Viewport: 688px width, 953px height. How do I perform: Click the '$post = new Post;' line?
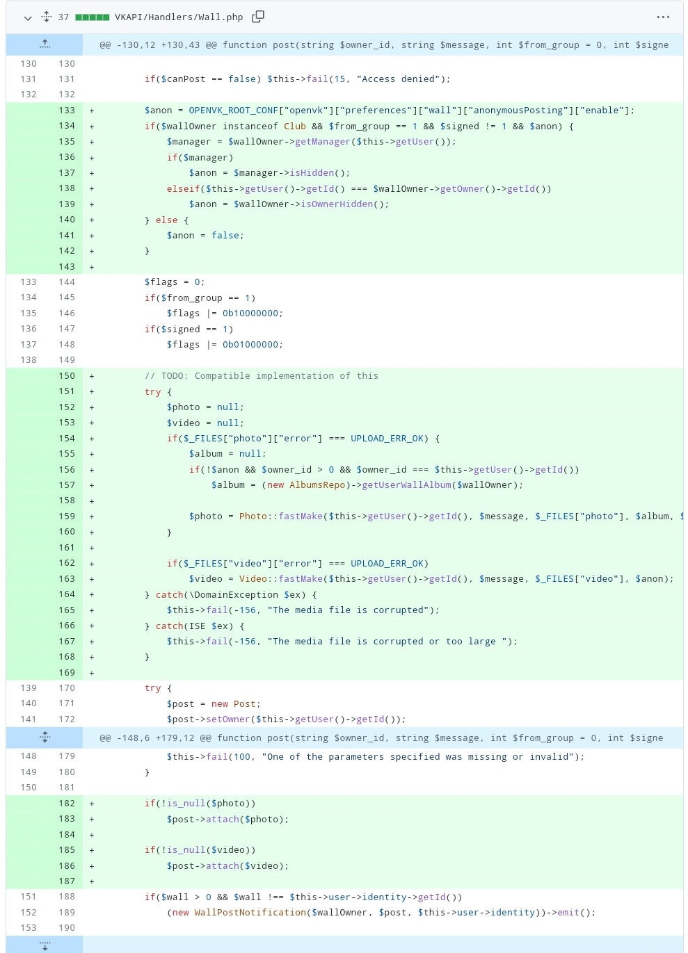(214, 704)
